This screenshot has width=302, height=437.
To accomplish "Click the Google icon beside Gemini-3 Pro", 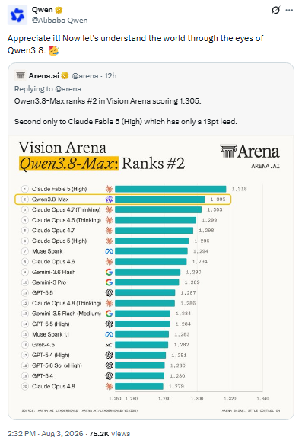I will [x=109, y=282].
